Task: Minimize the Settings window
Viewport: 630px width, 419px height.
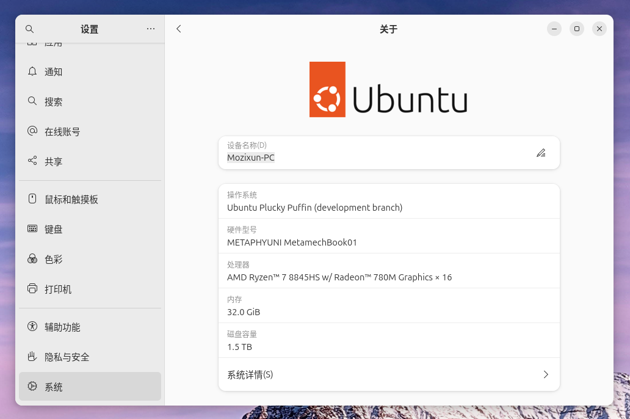Action: pyautogui.click(x=554, y=29)
